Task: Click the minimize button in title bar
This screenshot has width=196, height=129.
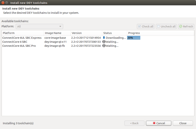Action: [x=7, y=3]
